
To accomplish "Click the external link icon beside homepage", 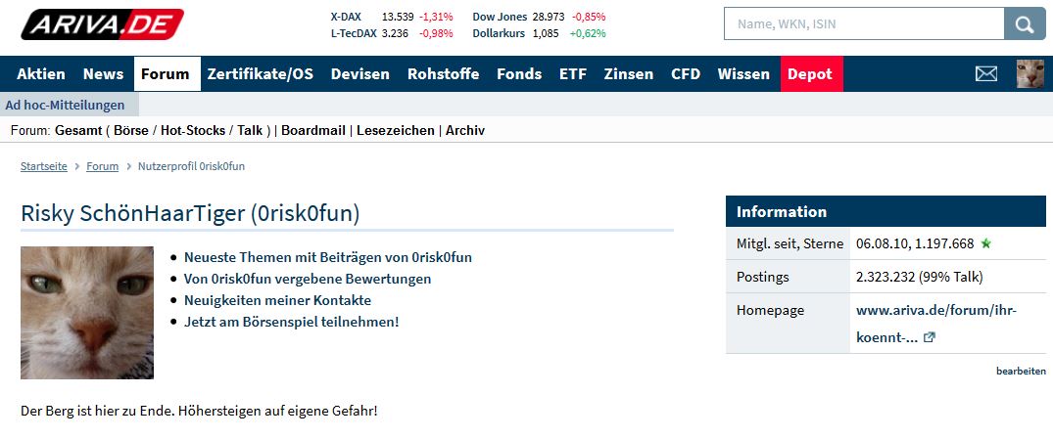I will (x=930, y=337).
